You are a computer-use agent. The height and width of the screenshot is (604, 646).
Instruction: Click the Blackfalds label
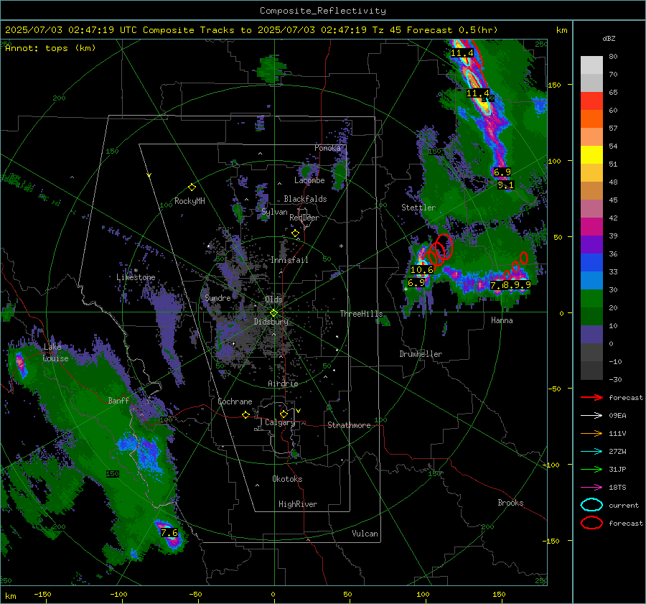(x=305, y=199)
